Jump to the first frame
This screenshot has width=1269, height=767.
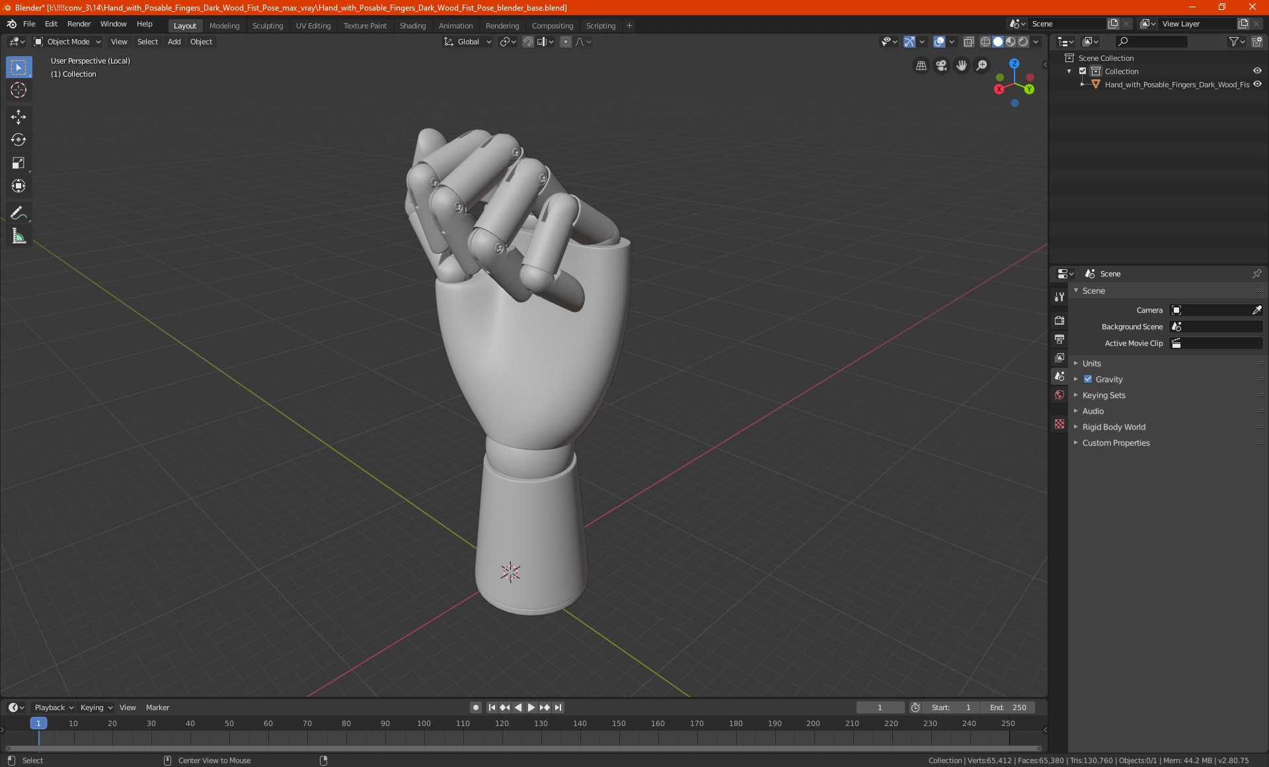pos(492,707)
